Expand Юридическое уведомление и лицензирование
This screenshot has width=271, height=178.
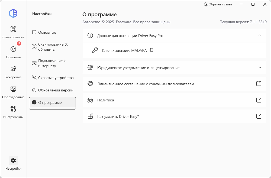point(260,67)
